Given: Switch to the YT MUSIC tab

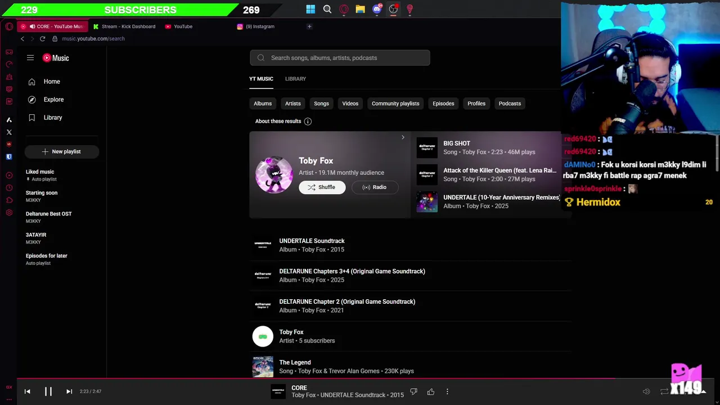Looking at the screenshot, I should (261, 79).
